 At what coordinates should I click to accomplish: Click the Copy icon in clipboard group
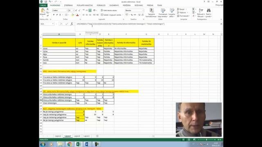pyautogui.click(x=47, y=12)
